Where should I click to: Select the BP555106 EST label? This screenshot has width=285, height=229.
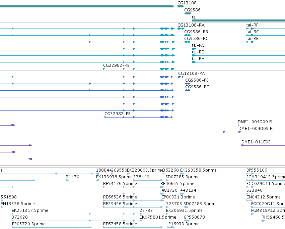(257, 170)
